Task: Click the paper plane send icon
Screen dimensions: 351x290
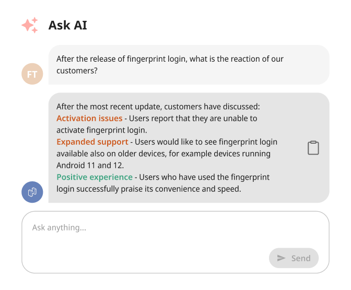Action: tap(282, 258)
